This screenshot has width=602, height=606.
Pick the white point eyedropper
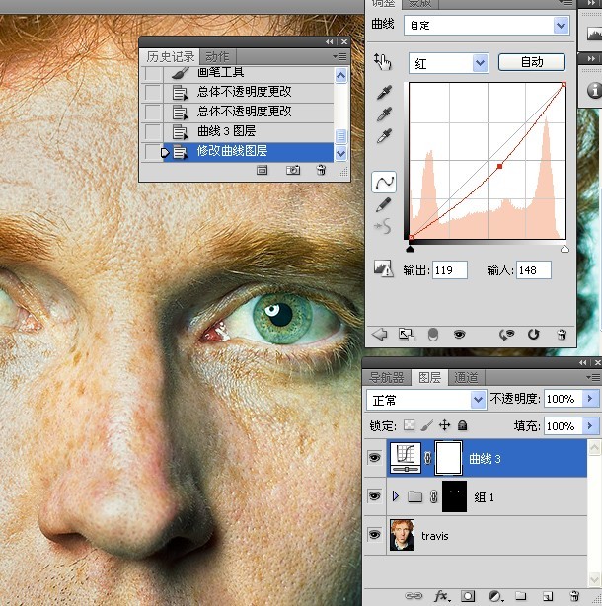[384, 136]
